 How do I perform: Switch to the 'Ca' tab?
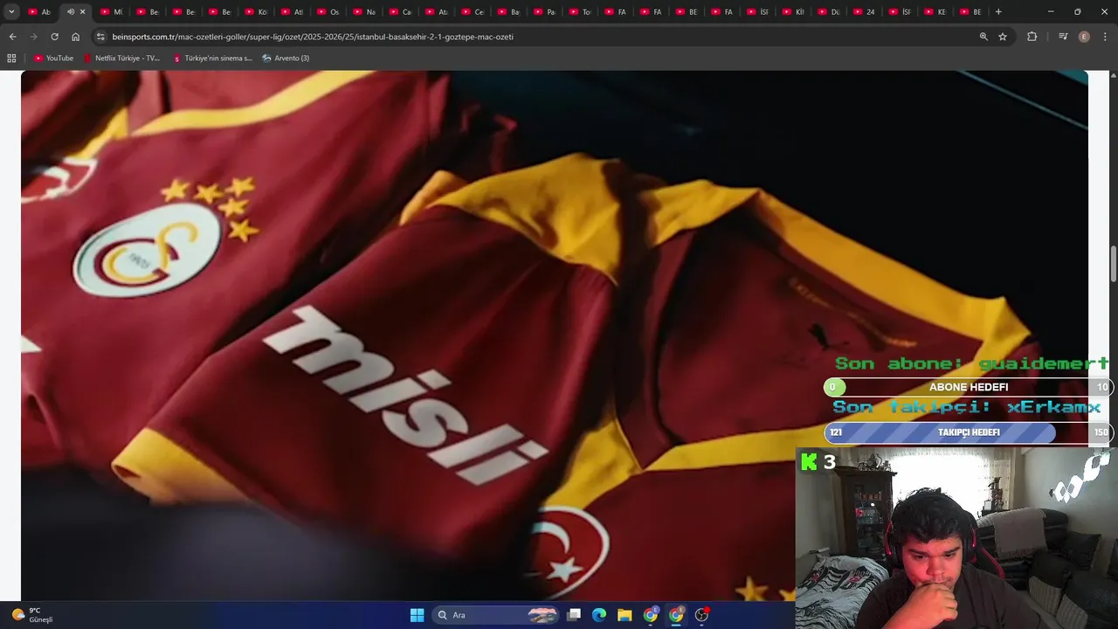click(399, 11)
